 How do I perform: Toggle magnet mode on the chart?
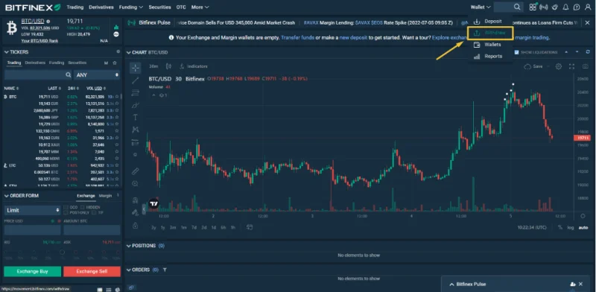click(x=136, y=200)
